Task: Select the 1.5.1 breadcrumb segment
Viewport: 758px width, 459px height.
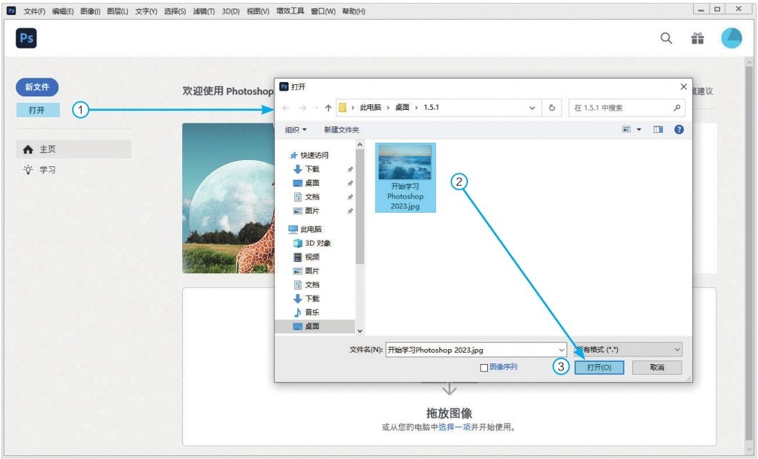Action: (x=432, y=107)
